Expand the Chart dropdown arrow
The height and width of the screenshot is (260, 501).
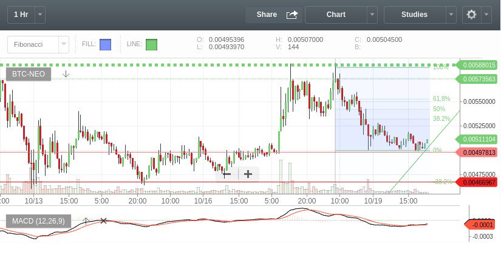(372, 15)
